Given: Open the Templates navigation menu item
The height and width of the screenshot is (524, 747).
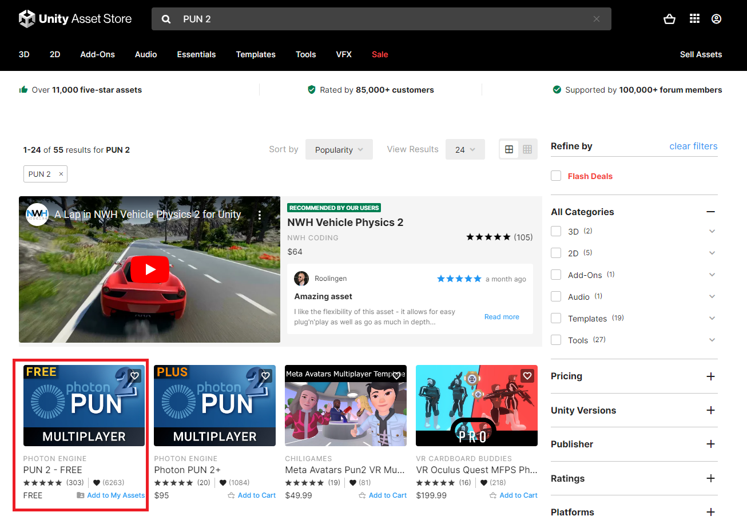Looking at the screenshot, I should point(256,54).
